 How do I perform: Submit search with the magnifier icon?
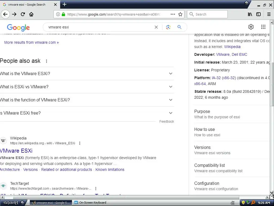click(x=179, y=27)
